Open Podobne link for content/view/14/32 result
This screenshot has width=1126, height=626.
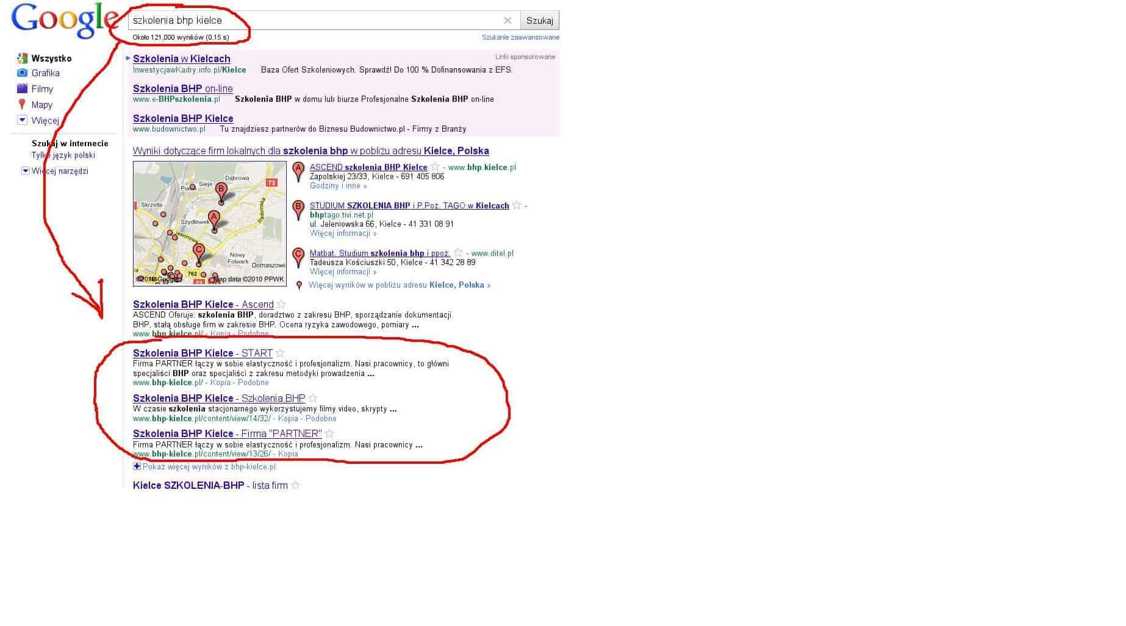pyautogui.click(x=321, y=419)
